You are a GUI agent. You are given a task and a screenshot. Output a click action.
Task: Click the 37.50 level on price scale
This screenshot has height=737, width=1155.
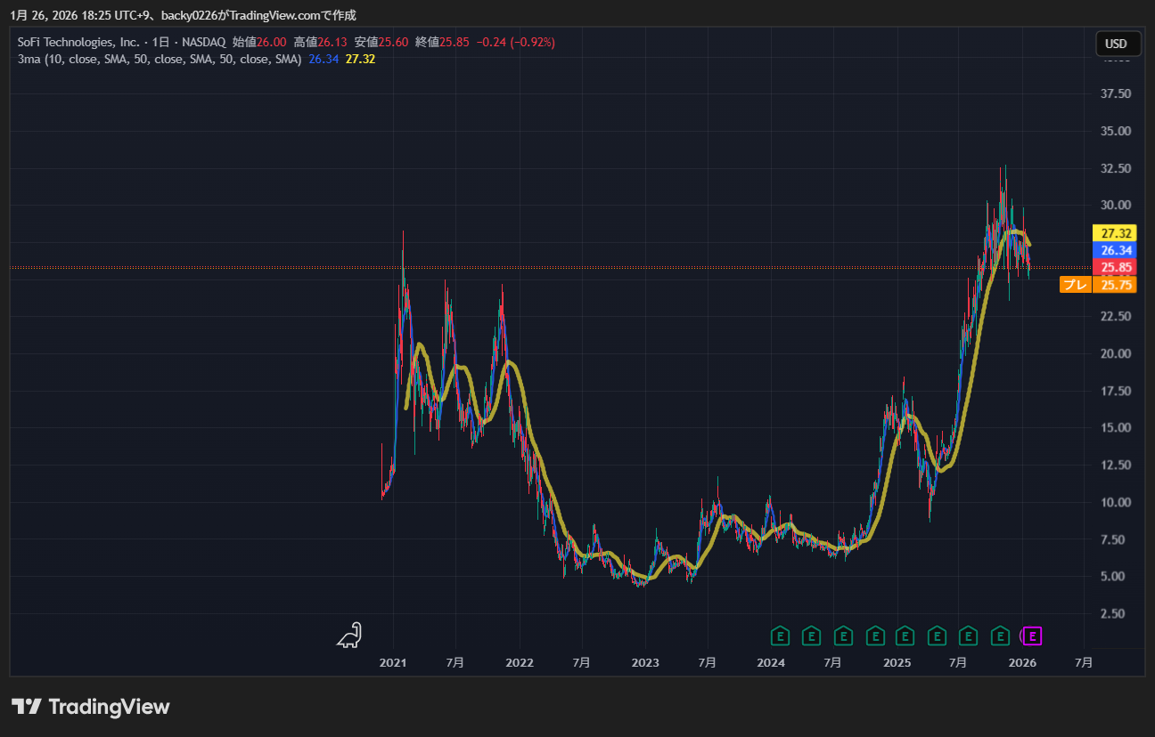coord(1117,93)
